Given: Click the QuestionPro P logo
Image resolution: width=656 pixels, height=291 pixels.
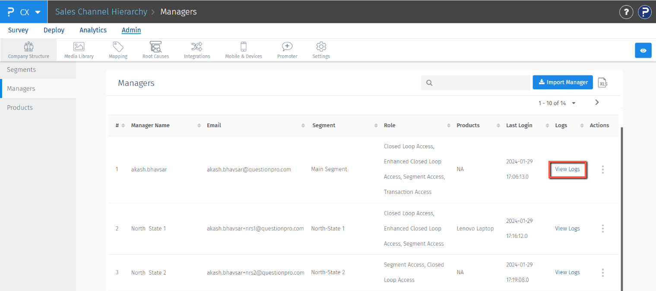Looking at the screenshot, I should pos(11,12).
